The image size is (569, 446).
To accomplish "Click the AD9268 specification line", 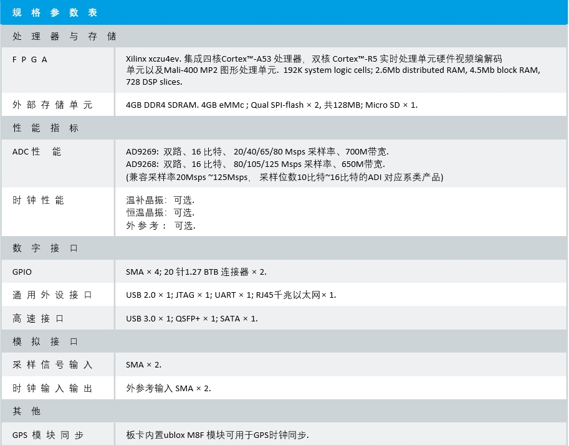I will [255, 164].
